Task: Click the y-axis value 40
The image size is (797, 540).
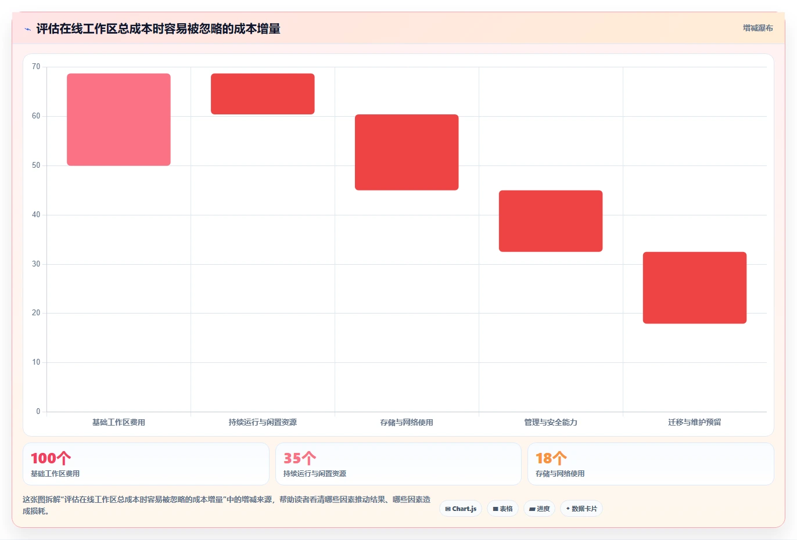Action: coord(36,215)
